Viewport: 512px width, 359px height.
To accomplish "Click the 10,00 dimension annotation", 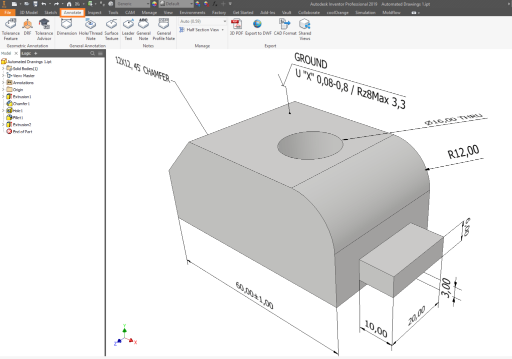I will [x=376, y=329].
